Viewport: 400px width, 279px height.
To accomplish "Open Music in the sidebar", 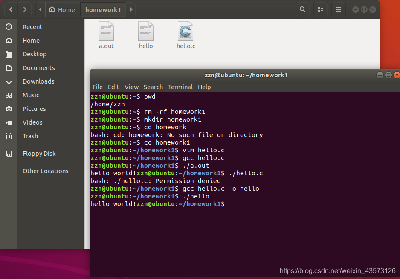I will [x=31, y=95].
